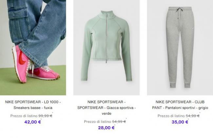Click the drawstring on the grey joggers
This screenshot has height=138, width=213.
(179, 13)
